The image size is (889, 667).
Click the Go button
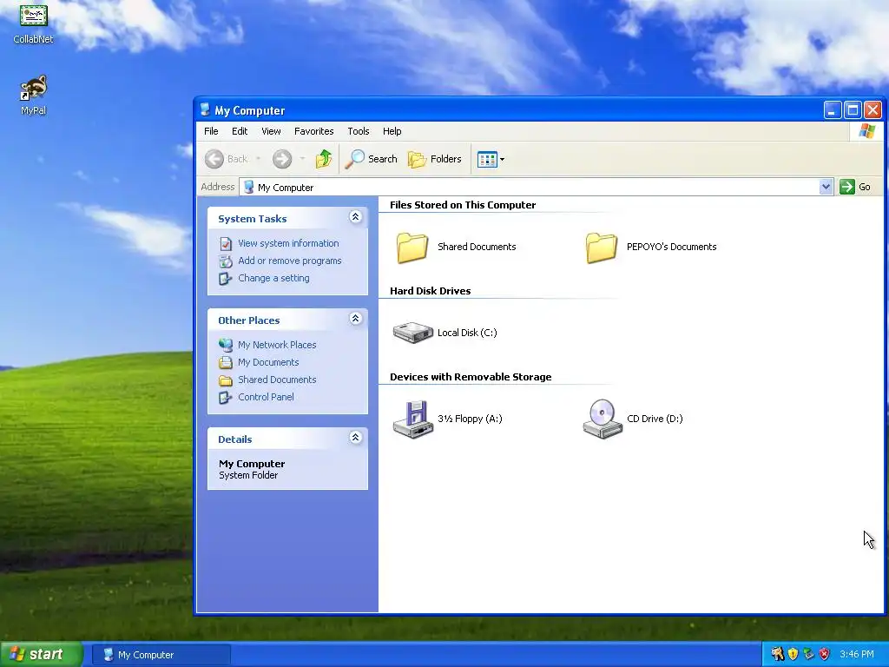coord(855,187)
